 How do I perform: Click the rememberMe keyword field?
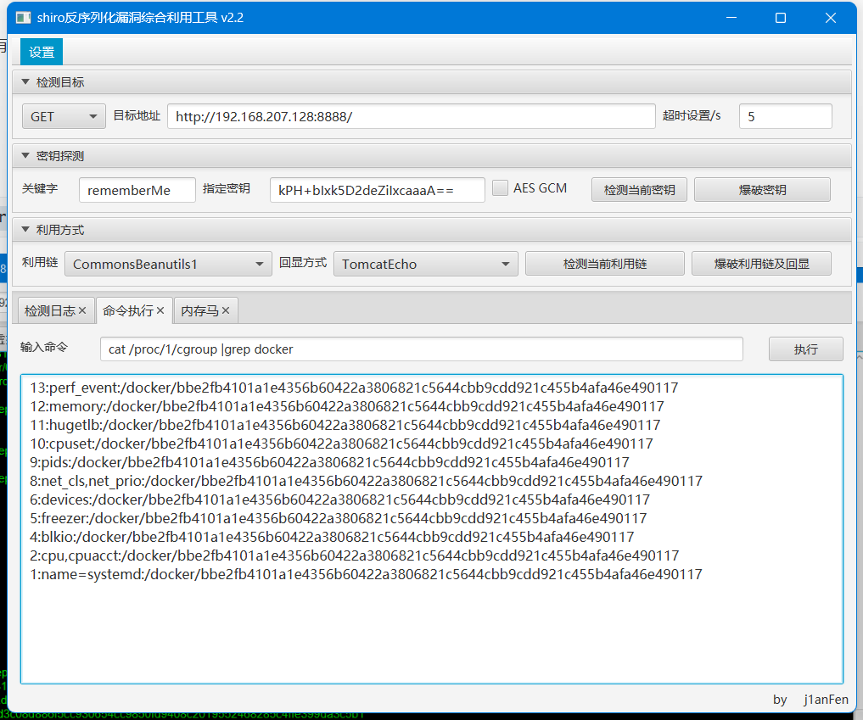tap(137, 190)
